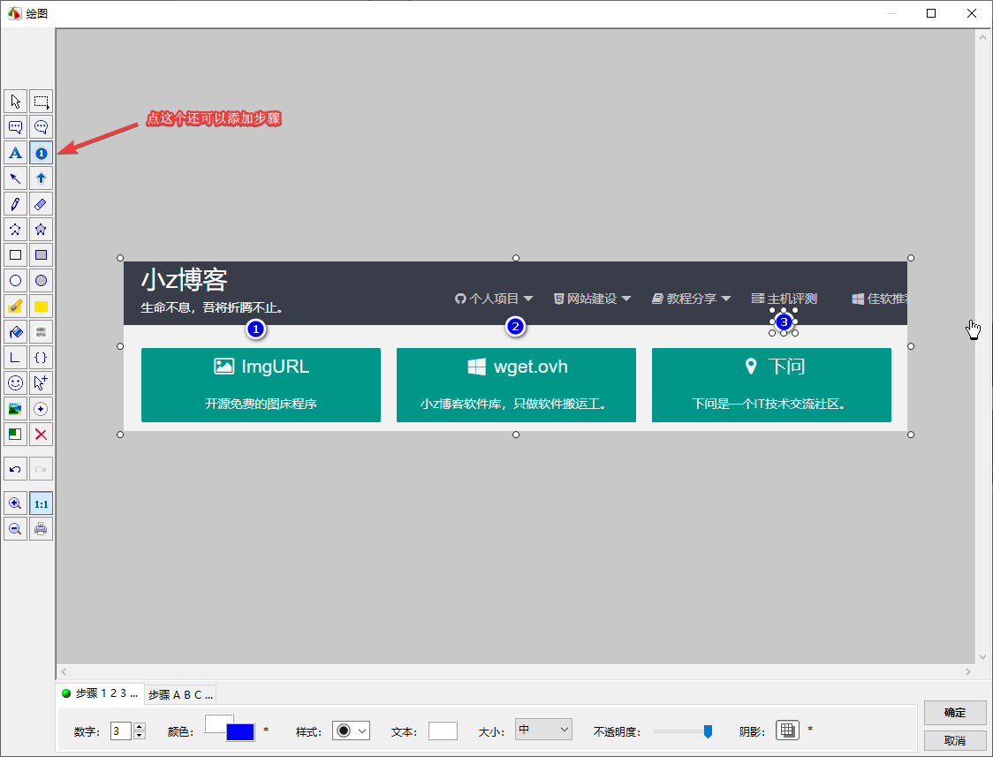Select the yellow highlighter pen tool
The width and height of the screenshot is (993, 757).
tap(15, 307)
